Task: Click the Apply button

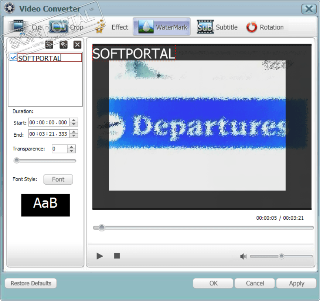Action: click(296, 283)
